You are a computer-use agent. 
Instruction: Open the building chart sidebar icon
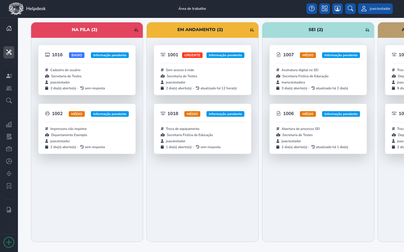(9, 124)
